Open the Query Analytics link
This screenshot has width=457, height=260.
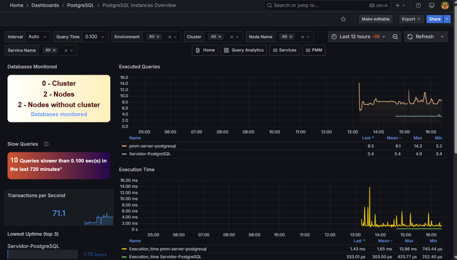(x=244, y=50)
